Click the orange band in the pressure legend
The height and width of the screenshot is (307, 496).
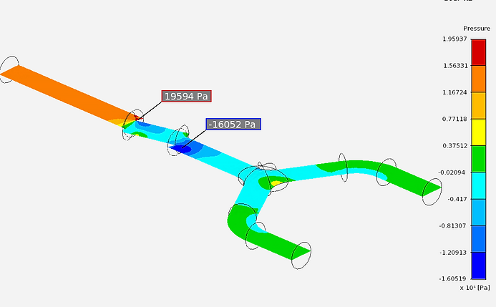point(479,79)
